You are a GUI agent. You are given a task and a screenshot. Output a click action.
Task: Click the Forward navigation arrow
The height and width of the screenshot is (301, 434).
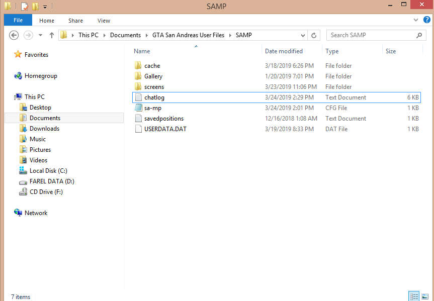point(28,35)
